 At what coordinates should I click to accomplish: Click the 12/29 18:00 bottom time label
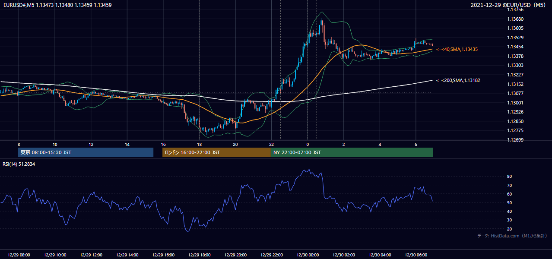pos(199,255)
